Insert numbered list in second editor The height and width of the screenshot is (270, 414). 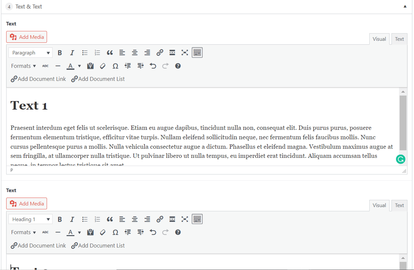pos(97,219)
